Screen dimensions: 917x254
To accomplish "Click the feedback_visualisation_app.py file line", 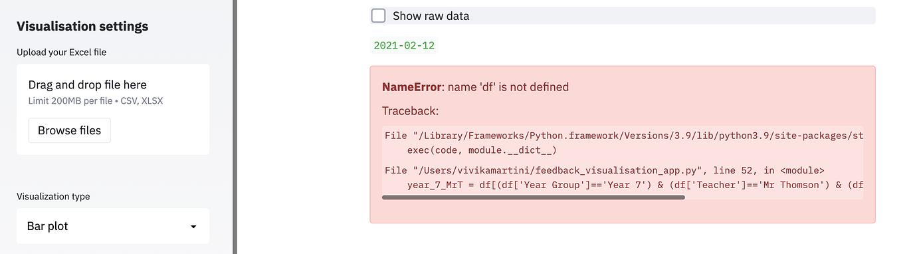I will click(x=604, y=171).
